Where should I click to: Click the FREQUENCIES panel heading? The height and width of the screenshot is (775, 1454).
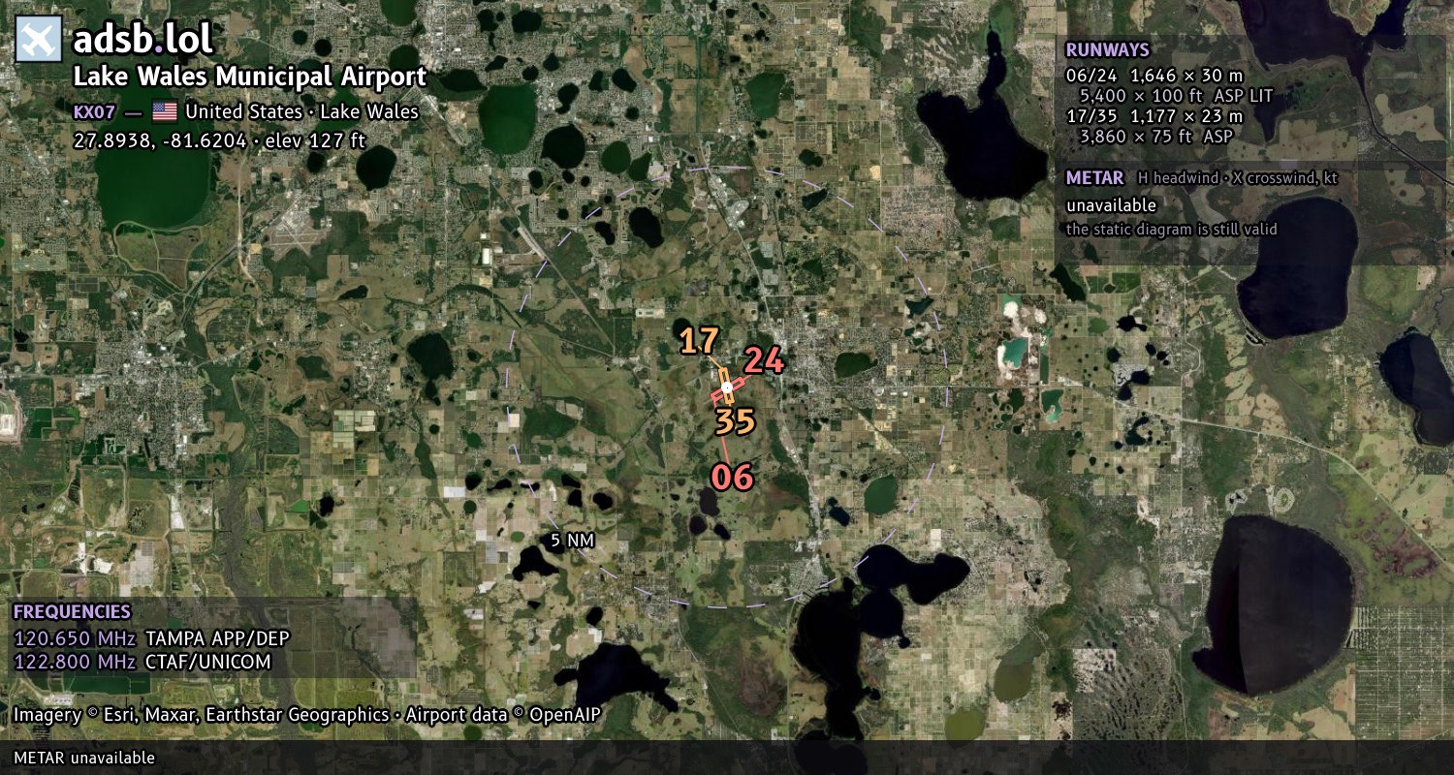(72, 612)
